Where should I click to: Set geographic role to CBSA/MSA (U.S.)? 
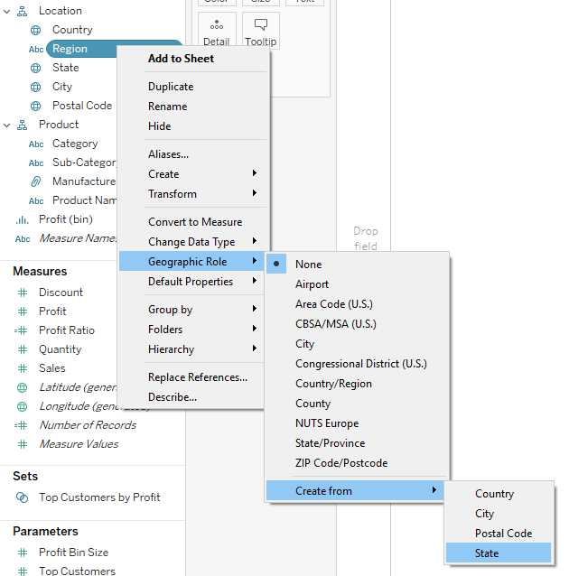tap(357, 323)
